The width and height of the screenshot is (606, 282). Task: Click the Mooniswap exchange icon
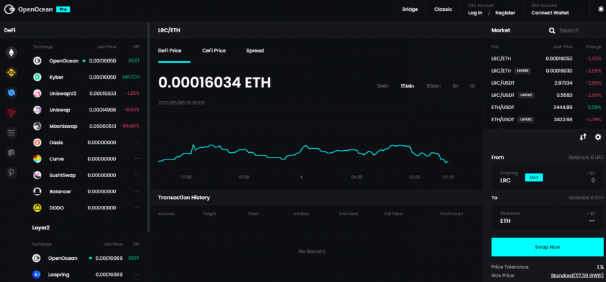(37, 126)
